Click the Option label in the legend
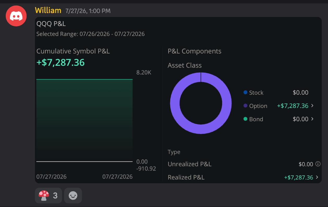Screen dimensions: 328x207 click(258, 106)
